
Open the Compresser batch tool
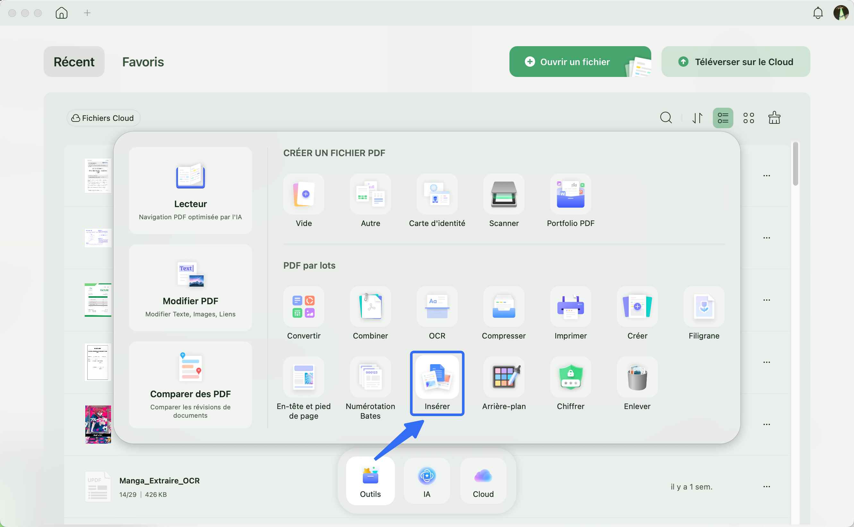pos(504,307)
